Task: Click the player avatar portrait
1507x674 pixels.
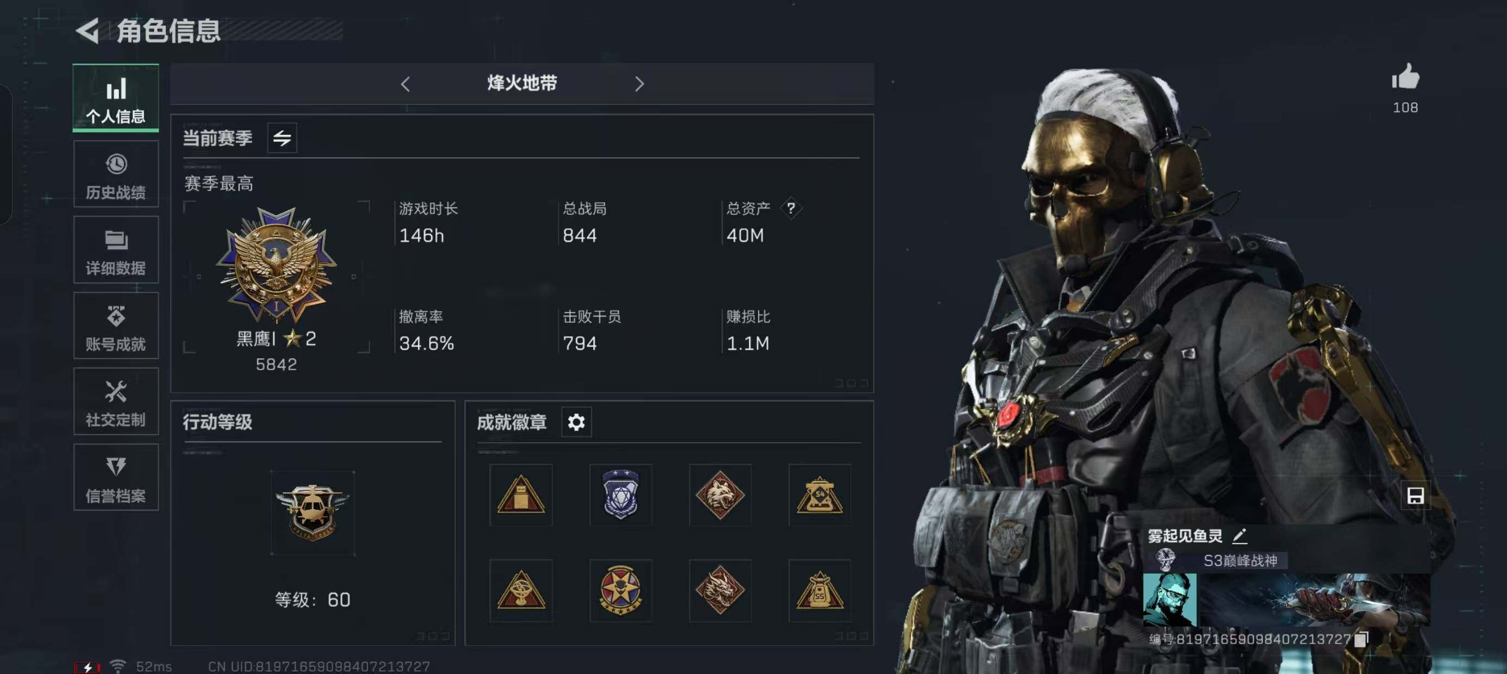Action: [1169, 599]
